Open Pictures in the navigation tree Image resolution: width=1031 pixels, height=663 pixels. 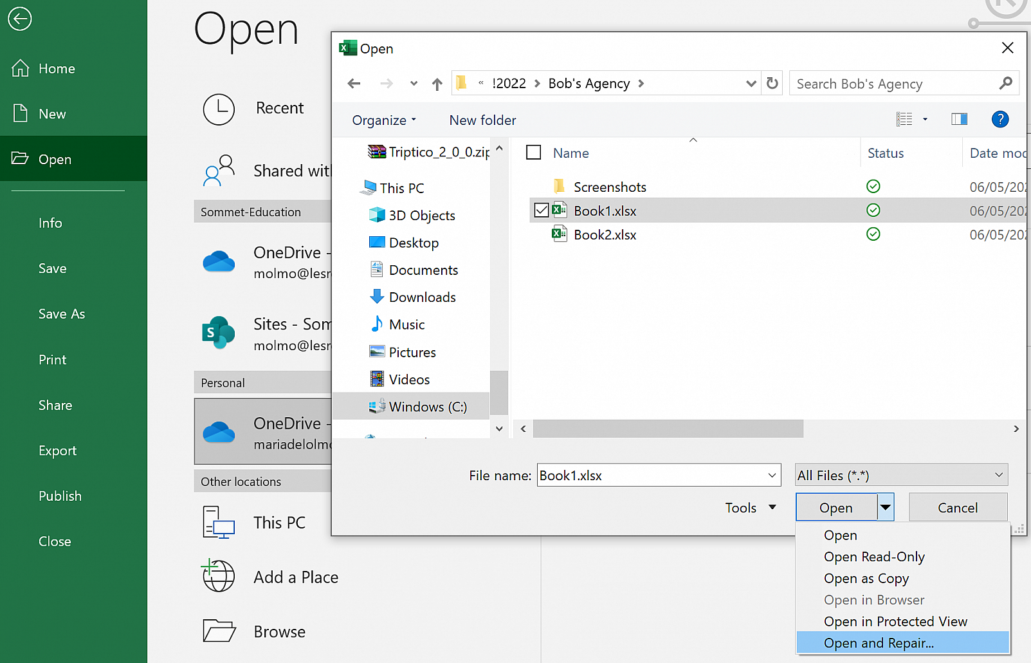403,352
